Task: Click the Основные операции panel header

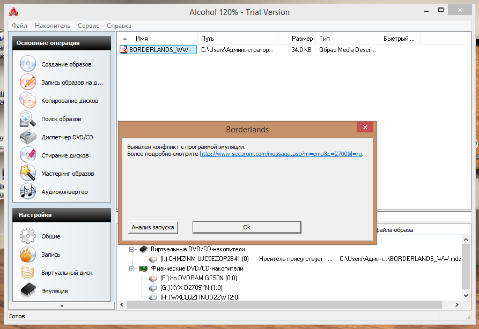Action: tap(62, 43)
